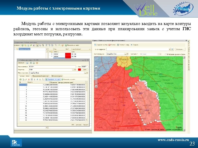This screenshot has width=198, height=148.
Task: Add a new item in the delivery districts list
Action: pyautogui.click(x=23, y=45)
